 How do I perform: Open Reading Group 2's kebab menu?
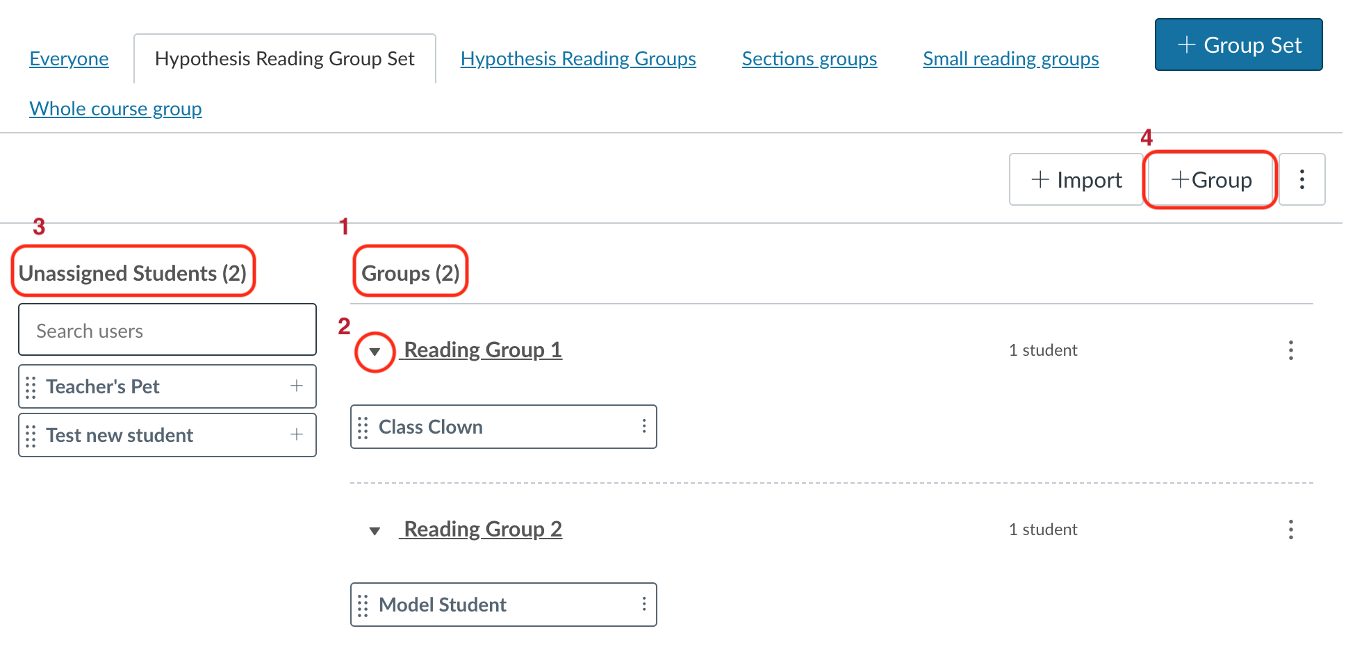(x=1290, y=530)
